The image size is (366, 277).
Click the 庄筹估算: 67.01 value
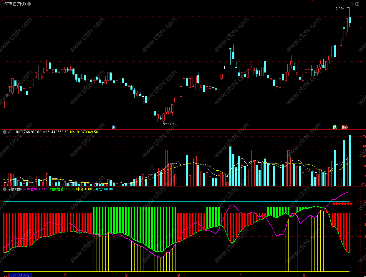pyautogui.click(x=35, y=189)
